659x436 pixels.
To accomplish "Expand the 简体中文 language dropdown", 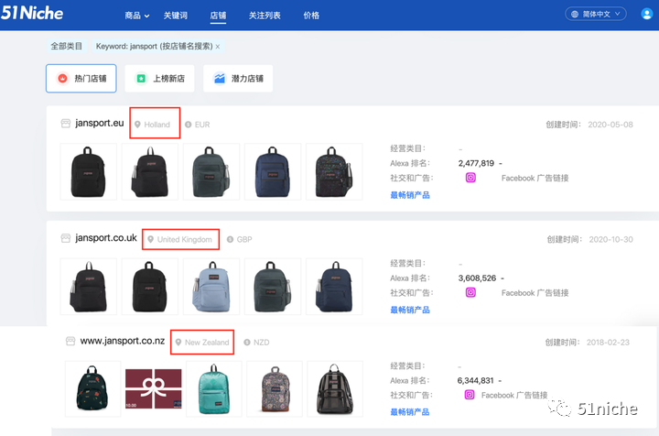I will tap(596, 14).
